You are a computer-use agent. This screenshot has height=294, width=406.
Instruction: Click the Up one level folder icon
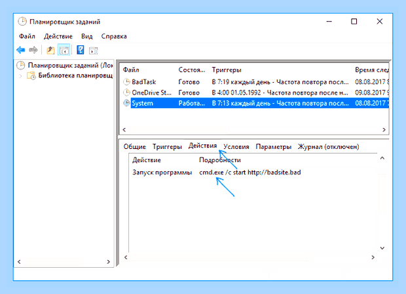[50, 50]
